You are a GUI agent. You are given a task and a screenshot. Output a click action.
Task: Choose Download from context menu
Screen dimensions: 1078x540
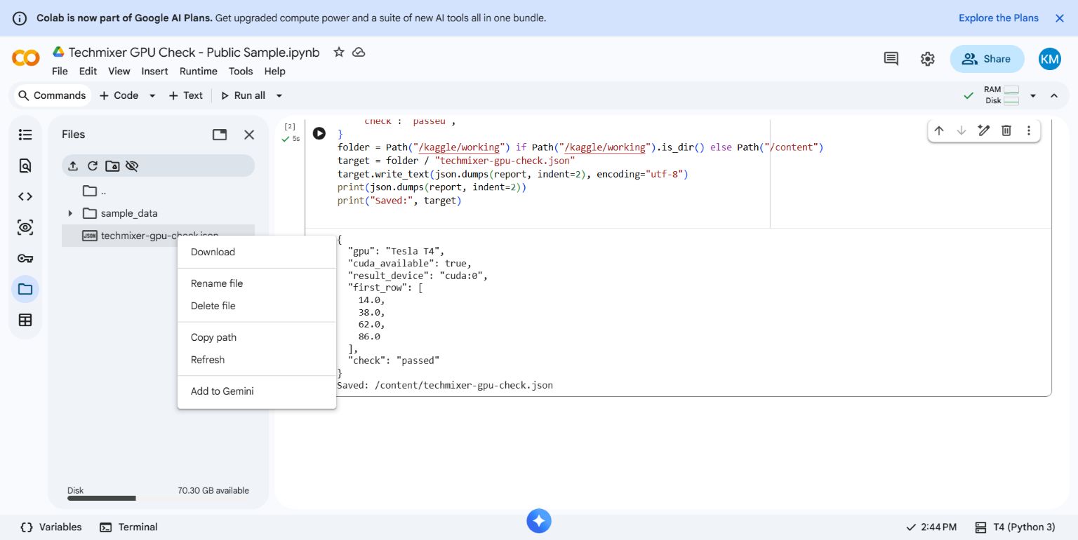click(257, 252)
